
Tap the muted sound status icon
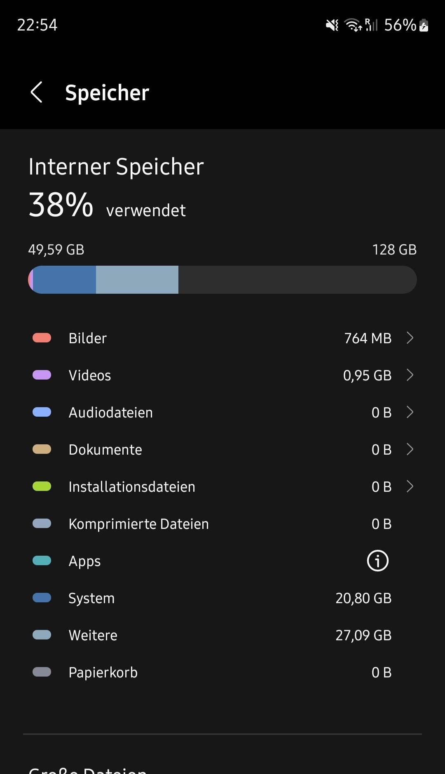click(x=332, y=26)
